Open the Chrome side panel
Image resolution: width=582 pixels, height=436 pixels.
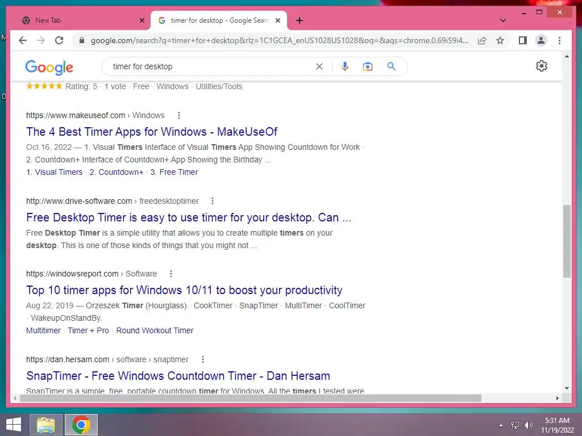pos(523,40)
